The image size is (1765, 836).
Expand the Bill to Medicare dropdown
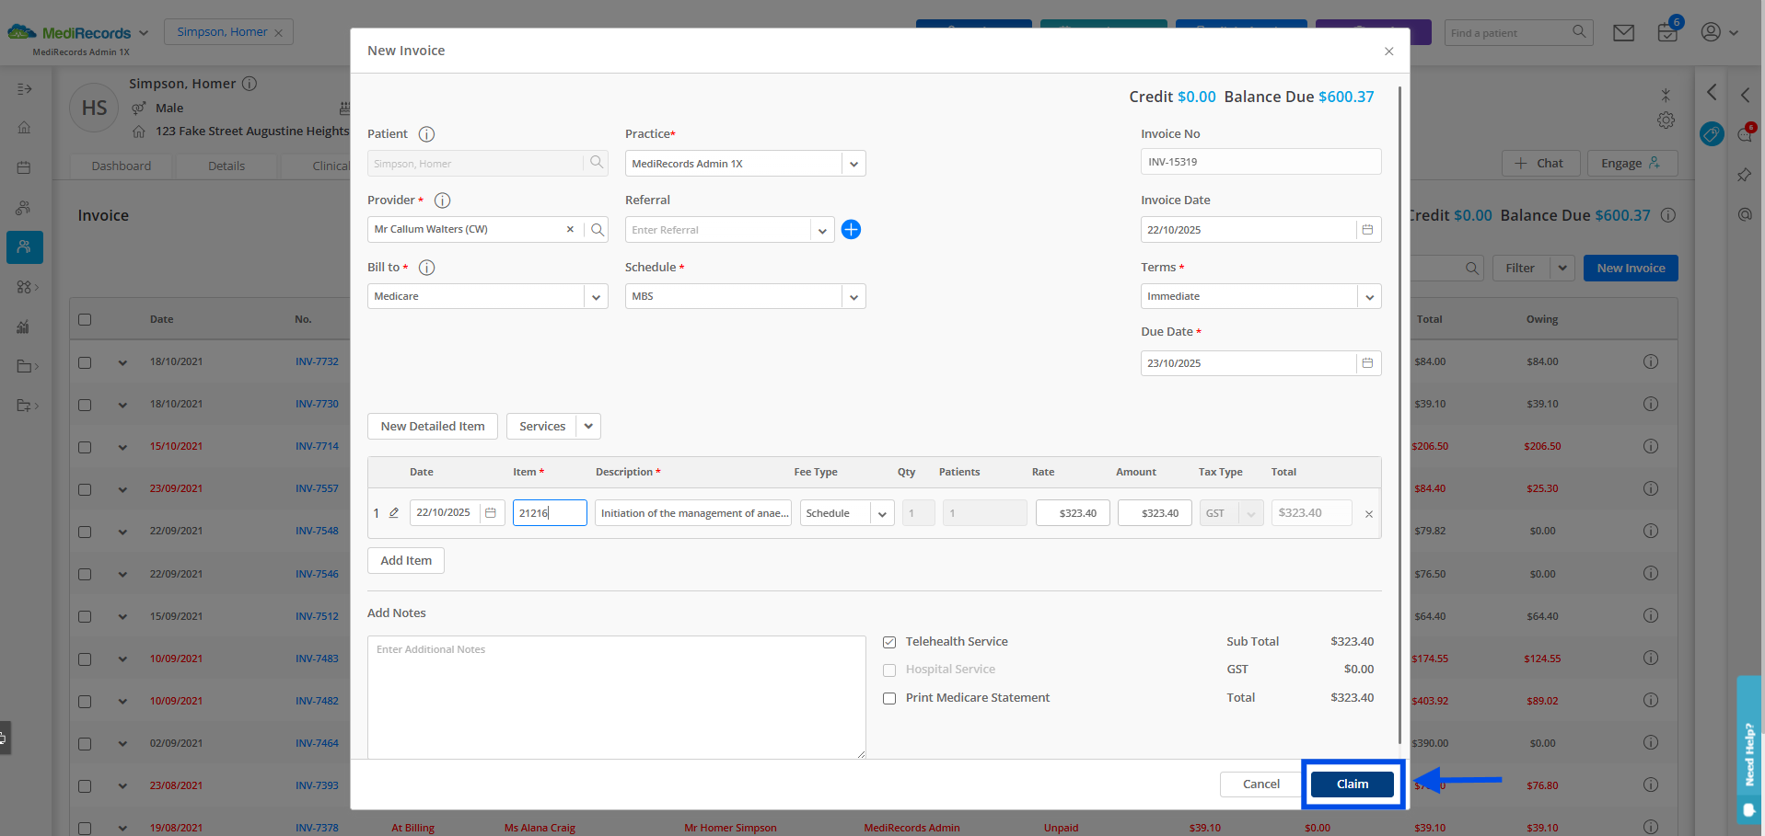click(596, 297)
